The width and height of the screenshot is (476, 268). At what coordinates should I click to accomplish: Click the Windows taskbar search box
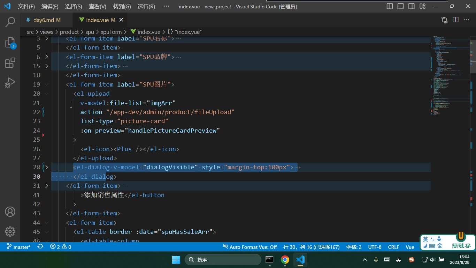223,260
